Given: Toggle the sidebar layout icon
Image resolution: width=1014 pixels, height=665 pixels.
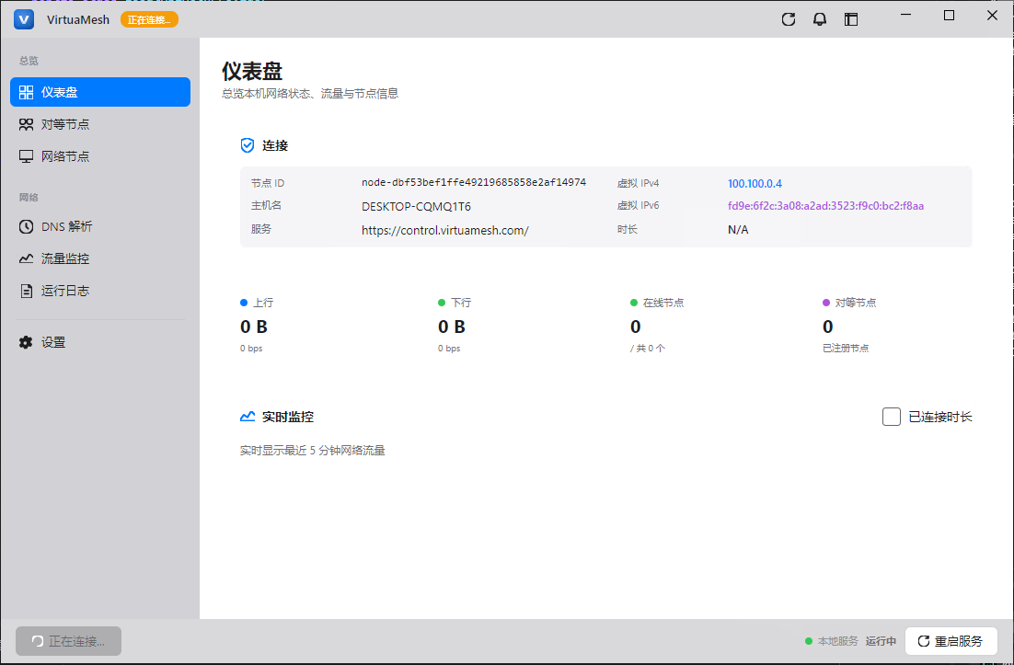Looking at the screenshot, I should pos(851,19).
